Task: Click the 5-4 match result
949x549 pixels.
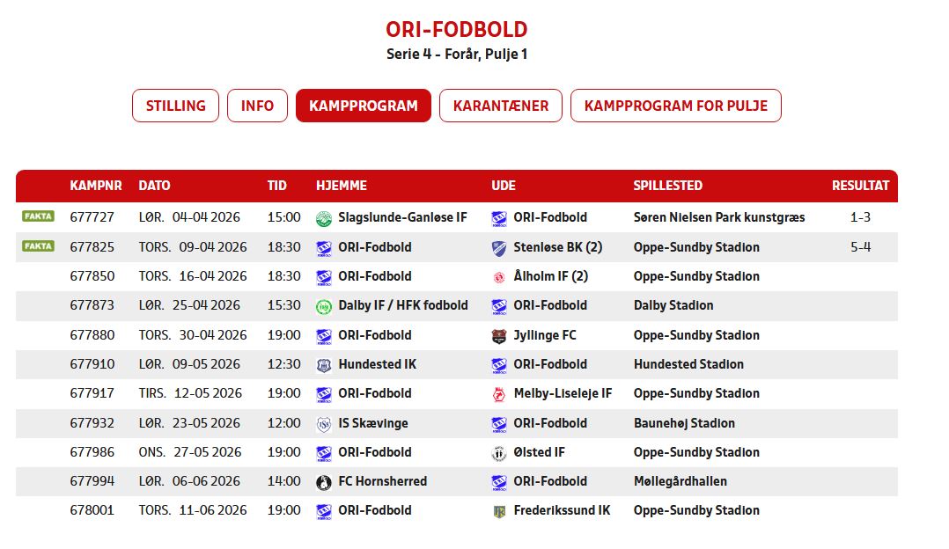Action: tap(860, 247)
